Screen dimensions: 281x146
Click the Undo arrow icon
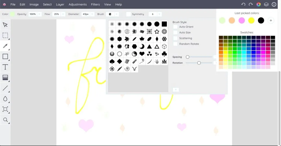coord(243,4)
